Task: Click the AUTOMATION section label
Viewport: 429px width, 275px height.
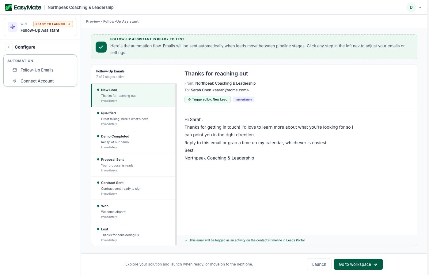Action: [20, 61]
